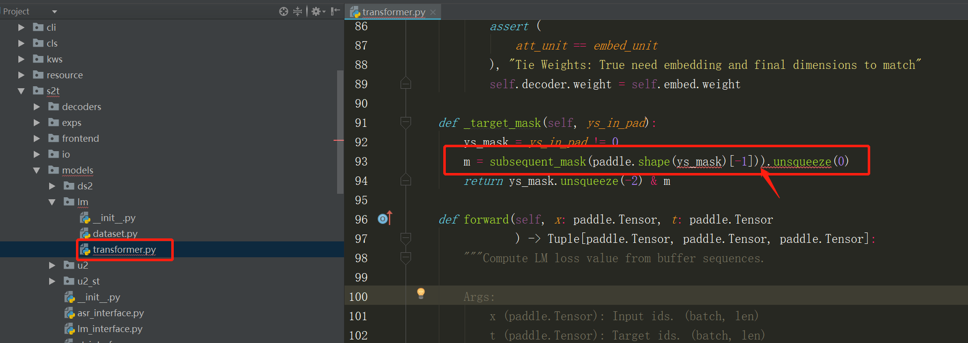Select dataset.py in the lm folder
This screenshot has height=343, width=968.
[x=115, y=233]
